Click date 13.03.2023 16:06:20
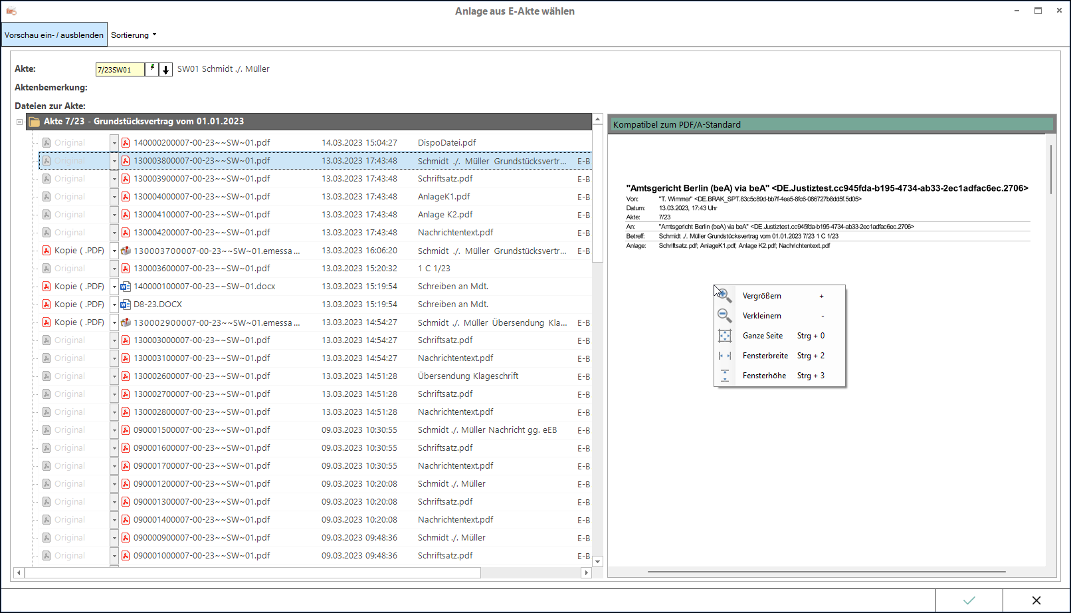 coord(359,251)
